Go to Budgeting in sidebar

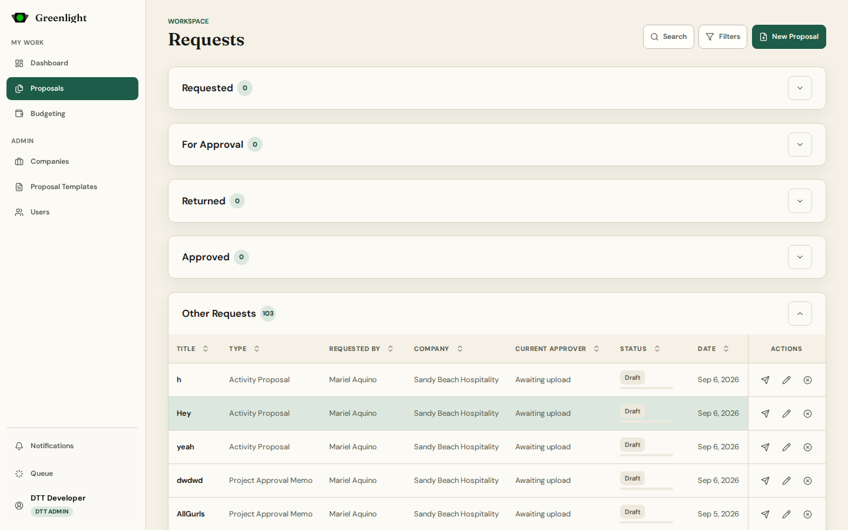tap(72, 114)
